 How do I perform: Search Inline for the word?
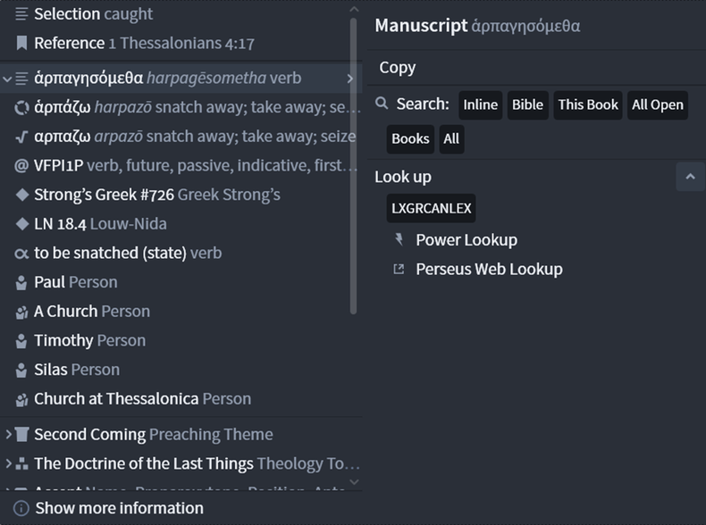(481, 104)
